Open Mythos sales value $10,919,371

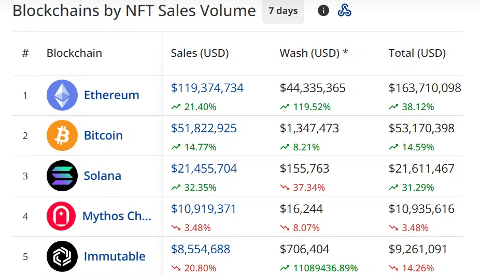click(204, 209)
